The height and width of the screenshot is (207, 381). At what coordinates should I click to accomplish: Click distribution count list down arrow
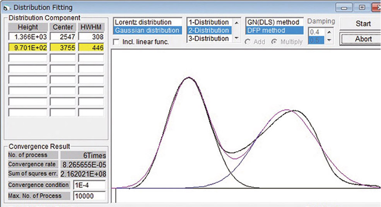(x=236, y=38)
